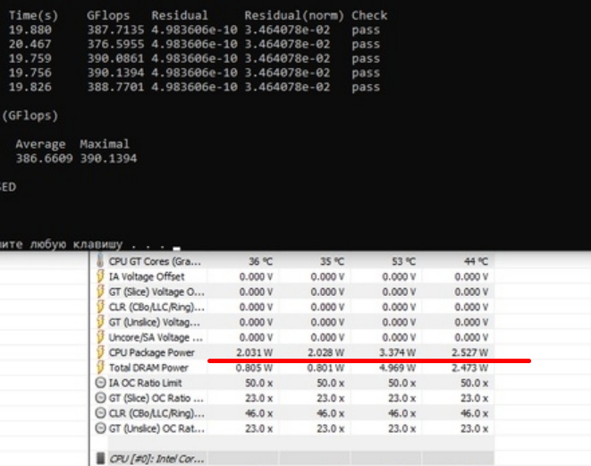
Task: Click the 35 °C CPU GT Cores value
Action: (x=332, y=261)
